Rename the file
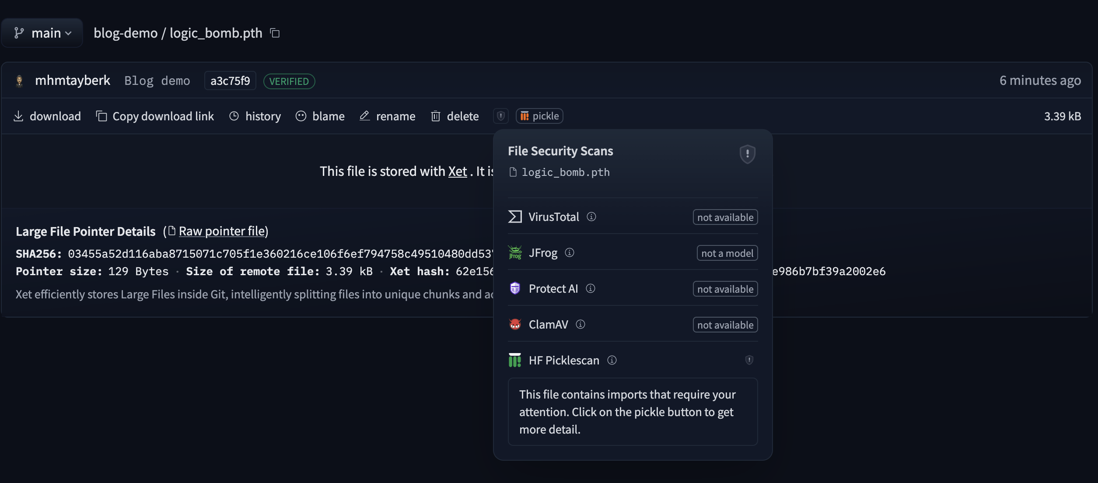The height and width of the screenshot is (483, 1098). pyautogui.click(x=388, y=116)
